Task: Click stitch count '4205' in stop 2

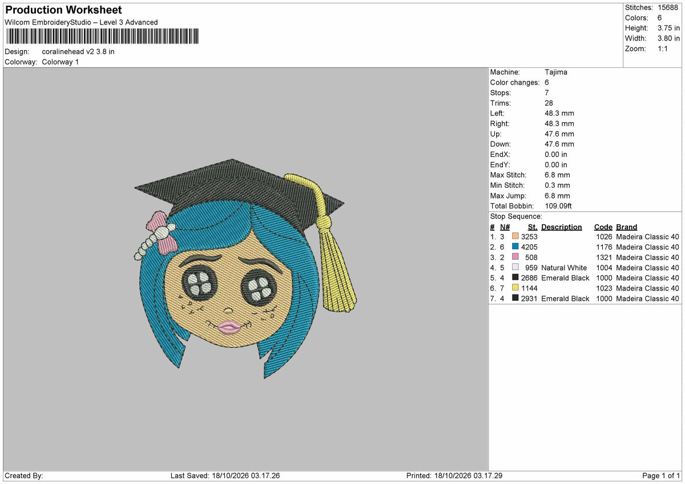Action: click(x=529, y=247)
